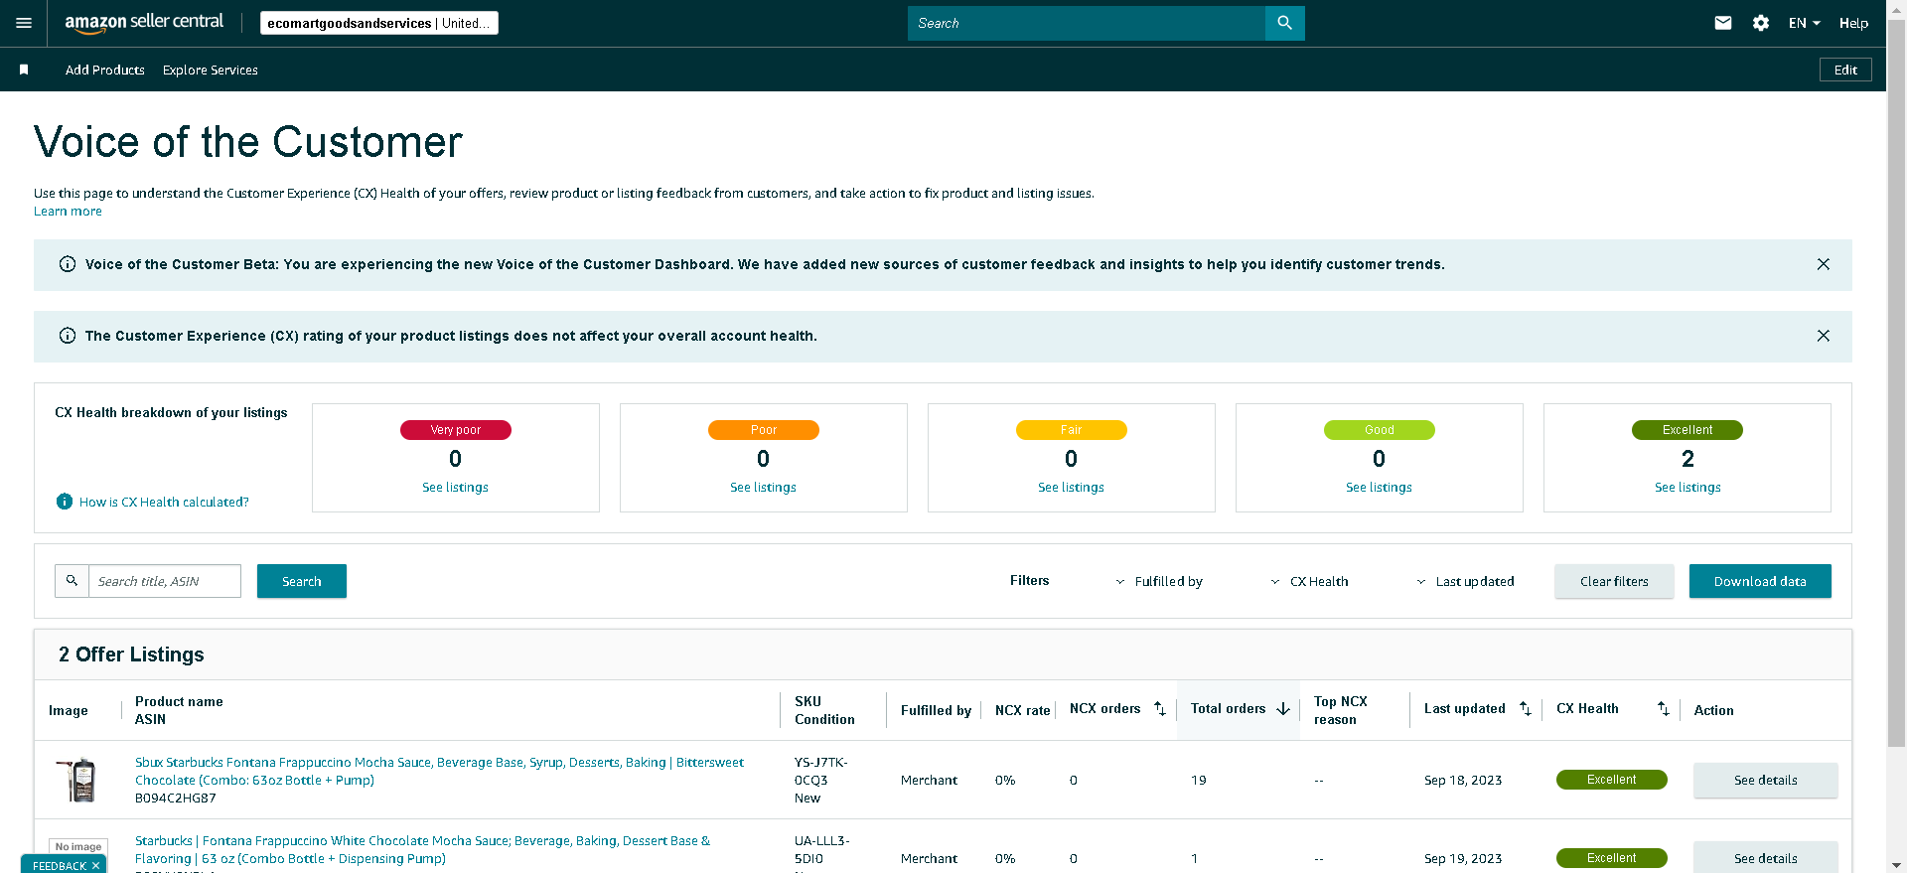This screenshot has height=873, width=1907.
Task: See listings under Very poor
Action: (x=455, y=487)
